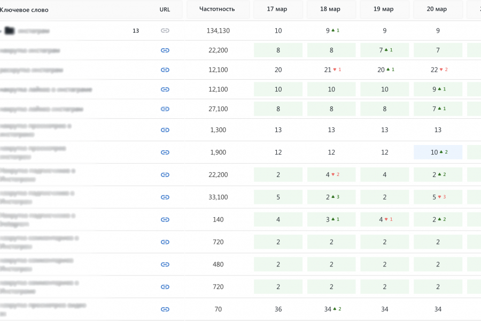Open the URL link icon for the 27,100 row

coord(165,109)
